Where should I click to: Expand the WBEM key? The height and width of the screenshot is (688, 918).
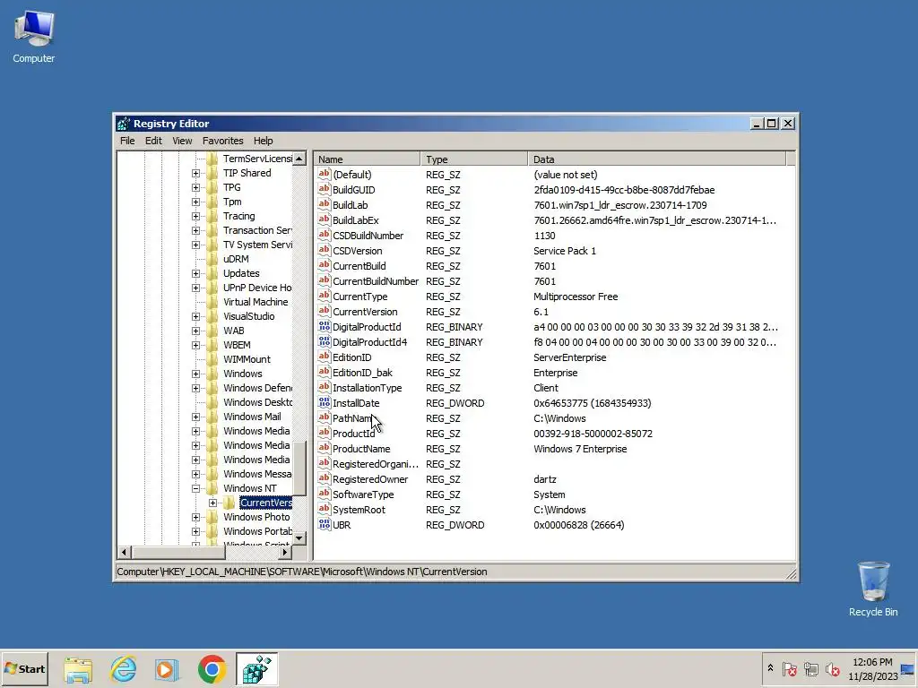pos(195,345)
